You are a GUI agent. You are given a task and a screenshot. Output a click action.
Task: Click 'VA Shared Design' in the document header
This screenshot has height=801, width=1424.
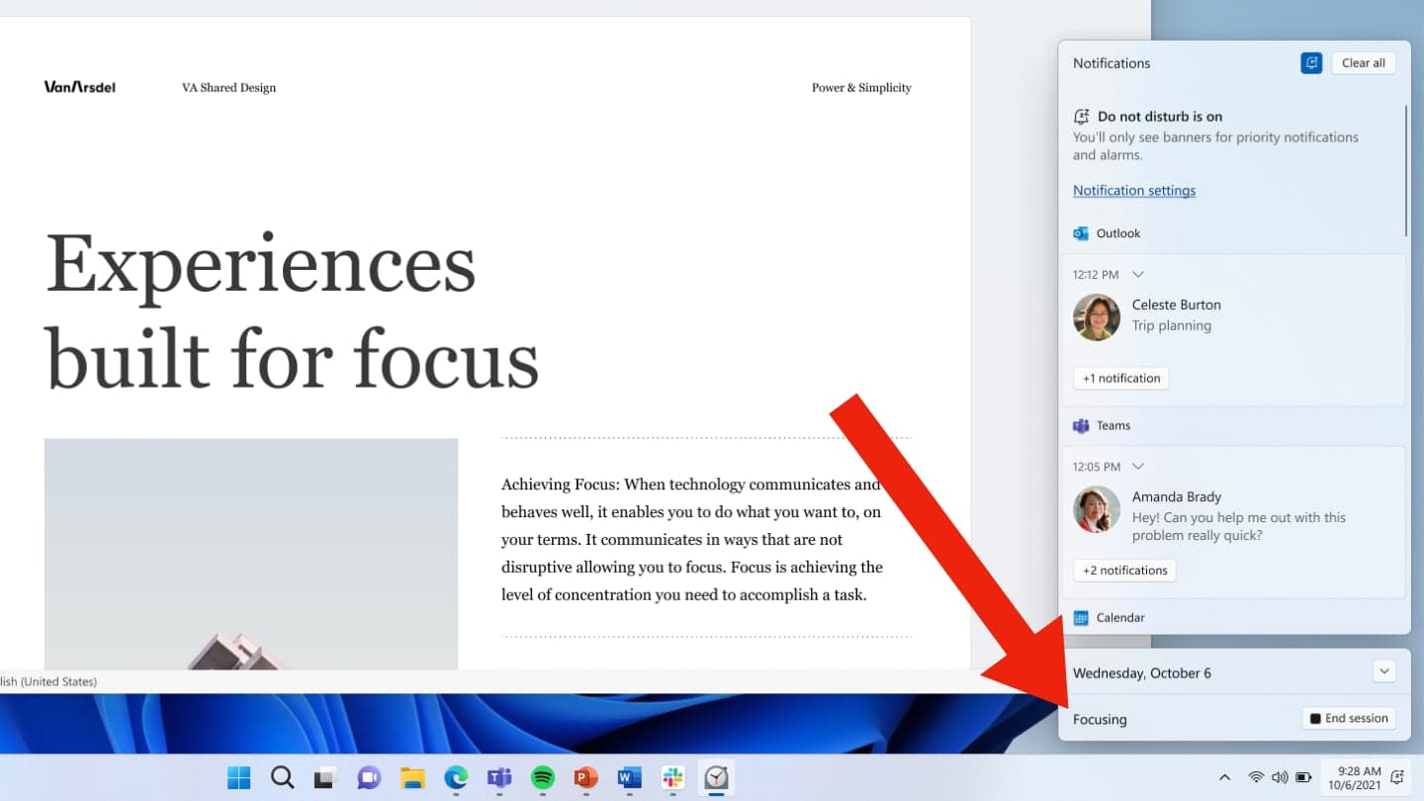pyautogui.click(x=228, y=88)
